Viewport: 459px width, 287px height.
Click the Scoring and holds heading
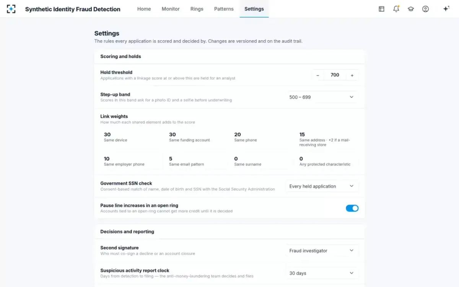[x=120, y=56]
